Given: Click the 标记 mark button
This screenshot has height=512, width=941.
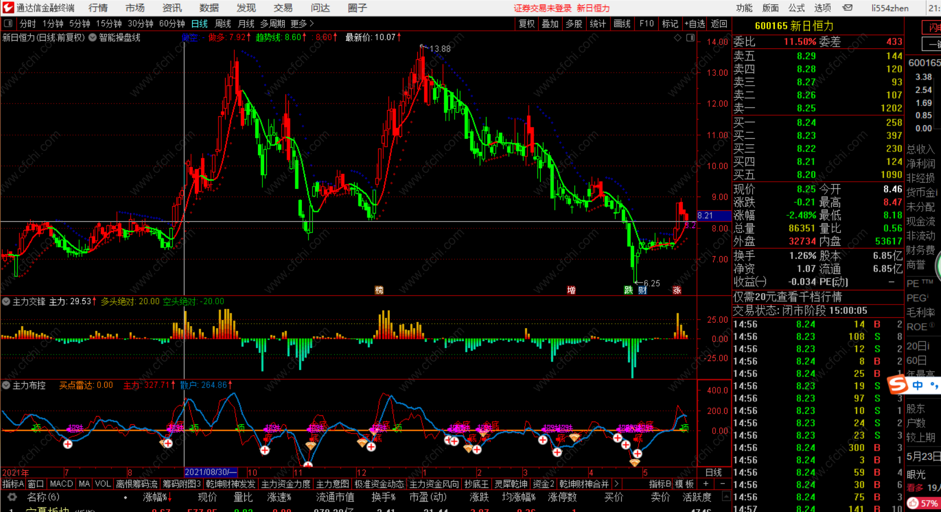Looking at the screenshot, I should click(x=670, y=24).
